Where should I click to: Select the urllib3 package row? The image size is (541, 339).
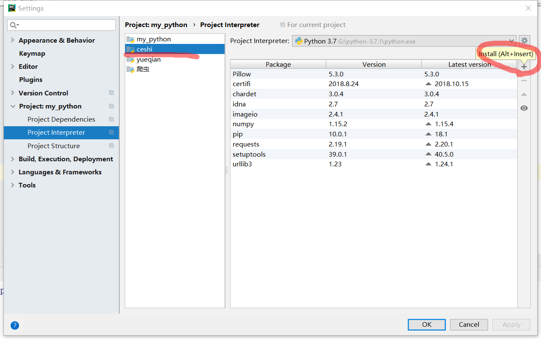click(x=374, y=164)
